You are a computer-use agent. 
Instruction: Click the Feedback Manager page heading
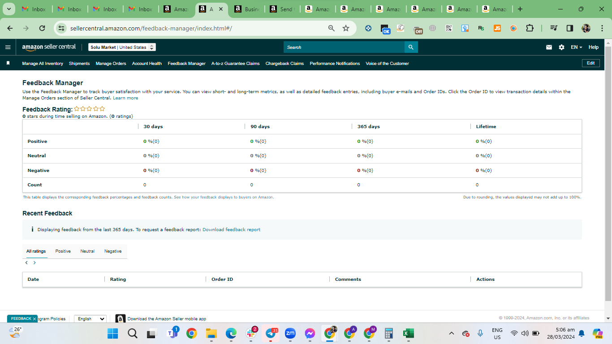[53, 83]
